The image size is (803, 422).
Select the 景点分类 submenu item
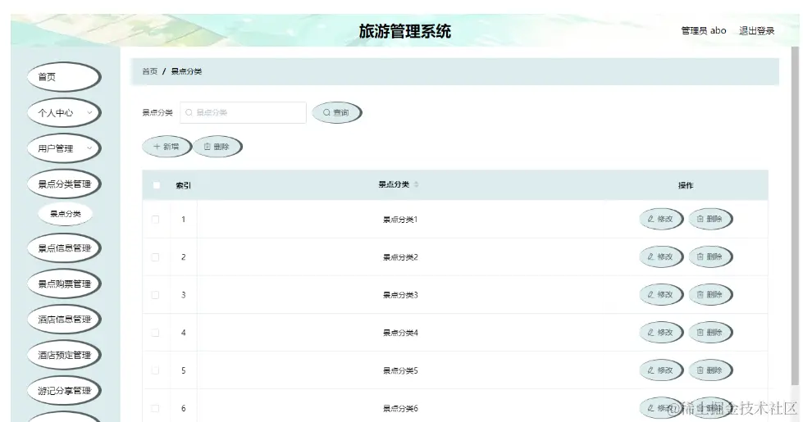pyautogui.click(x=65, y=214)
